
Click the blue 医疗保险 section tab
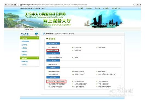pyautogui.click(x=53, y=77)
